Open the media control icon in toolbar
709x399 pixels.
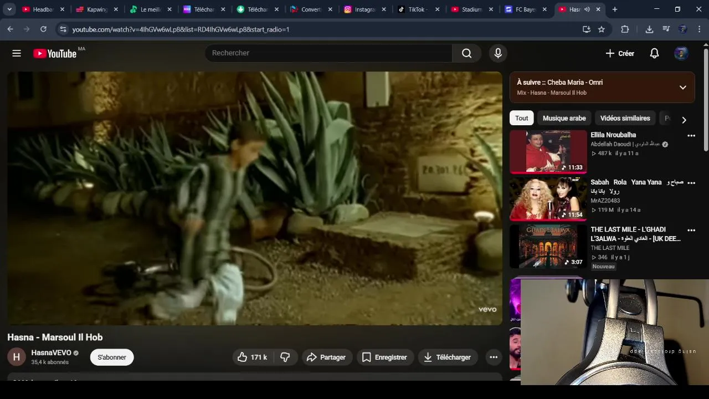tap(666, 29)
